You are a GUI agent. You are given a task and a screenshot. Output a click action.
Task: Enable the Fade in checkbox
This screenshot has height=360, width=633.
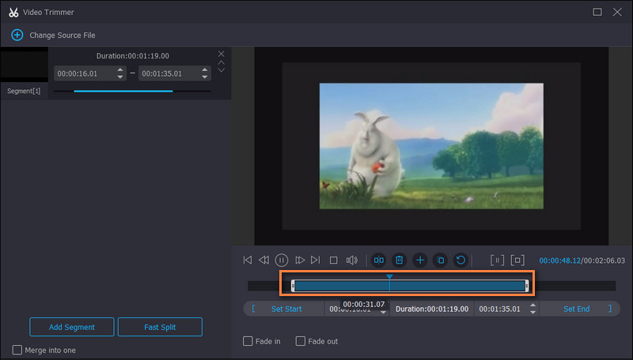click(x=248, y=341)
